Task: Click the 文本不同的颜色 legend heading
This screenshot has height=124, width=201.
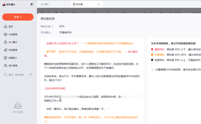Action: pyautogui.click(x=173, y=43)
